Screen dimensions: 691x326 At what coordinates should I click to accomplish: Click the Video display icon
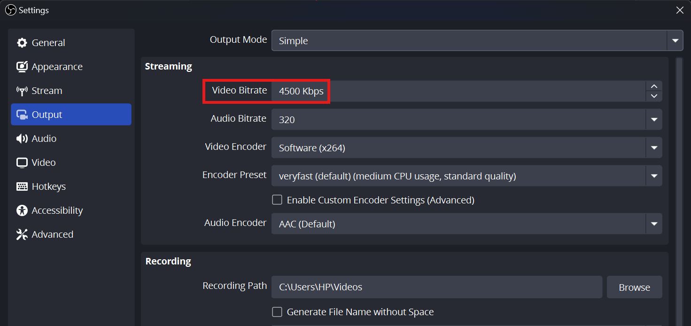tap(22, 162)
